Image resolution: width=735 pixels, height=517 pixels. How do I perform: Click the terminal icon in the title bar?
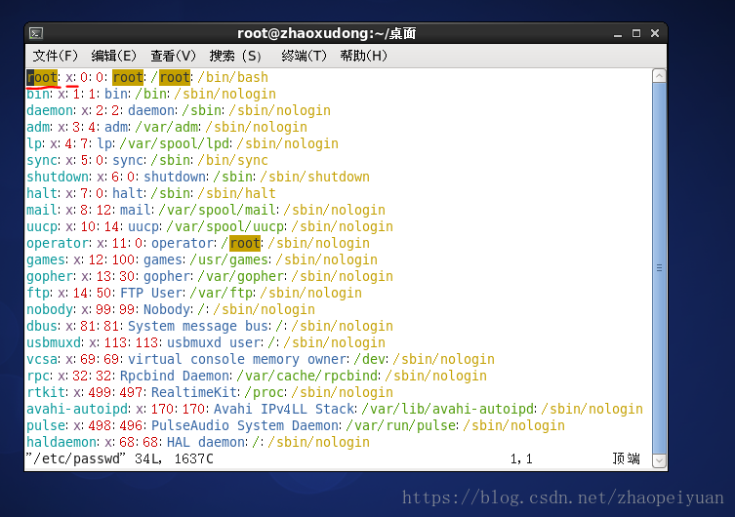36,33
